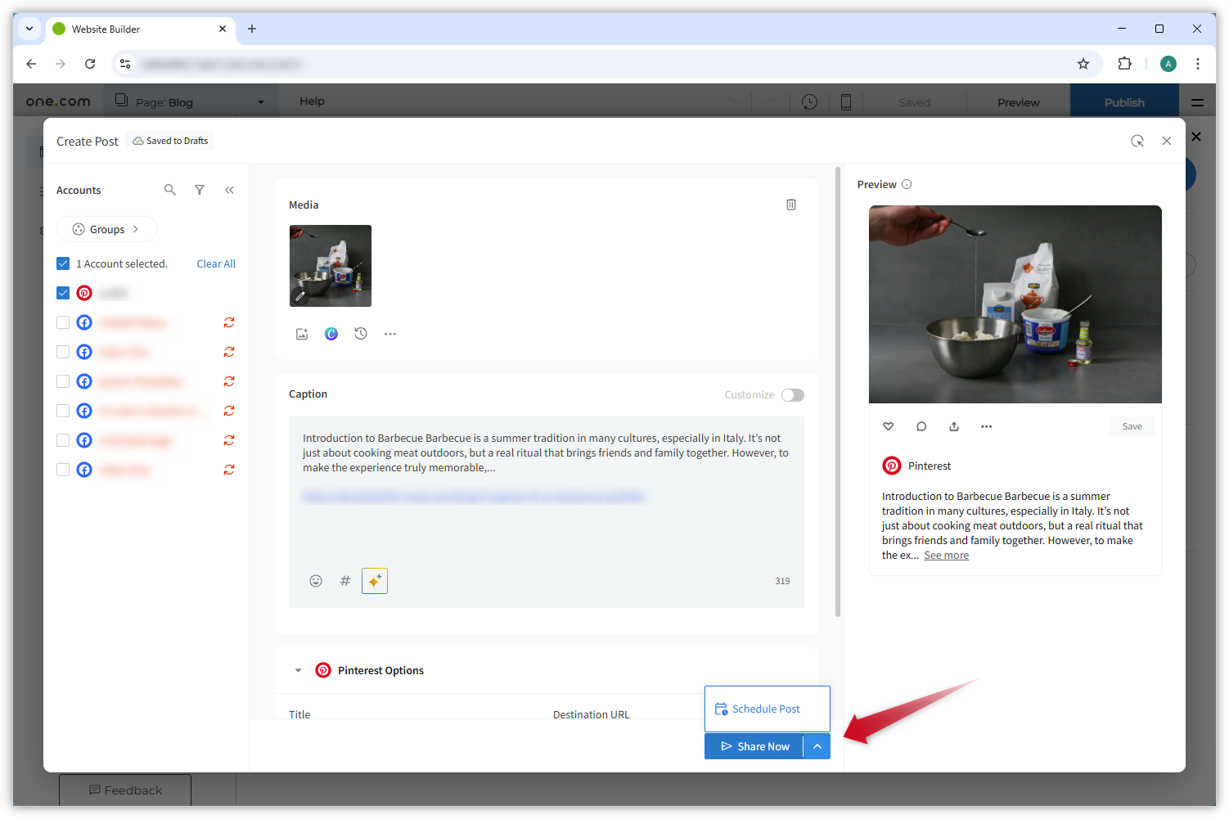Open the Share Now dropdown arrow
Image resolution: width=1229 pixels, height=819 pixels.
coord(817,745)
